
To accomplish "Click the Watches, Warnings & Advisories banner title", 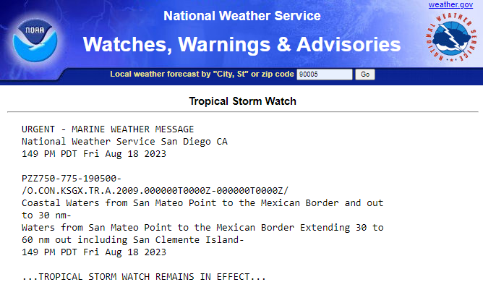I will tap(241, 44).
